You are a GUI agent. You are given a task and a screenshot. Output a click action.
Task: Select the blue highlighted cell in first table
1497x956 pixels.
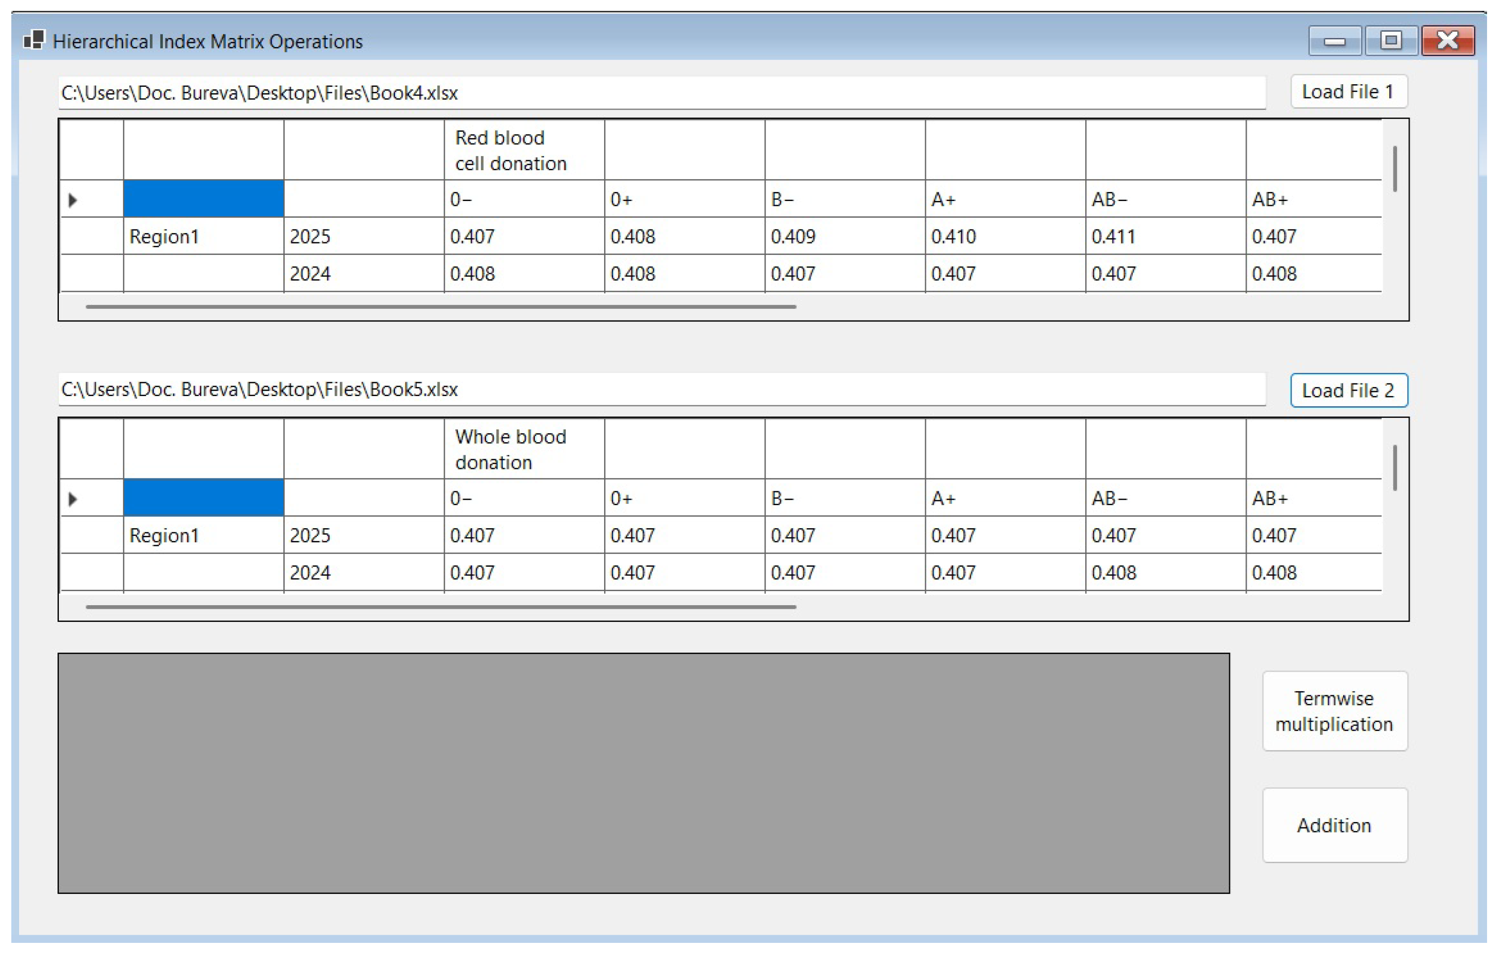click(x=203, y=199)
